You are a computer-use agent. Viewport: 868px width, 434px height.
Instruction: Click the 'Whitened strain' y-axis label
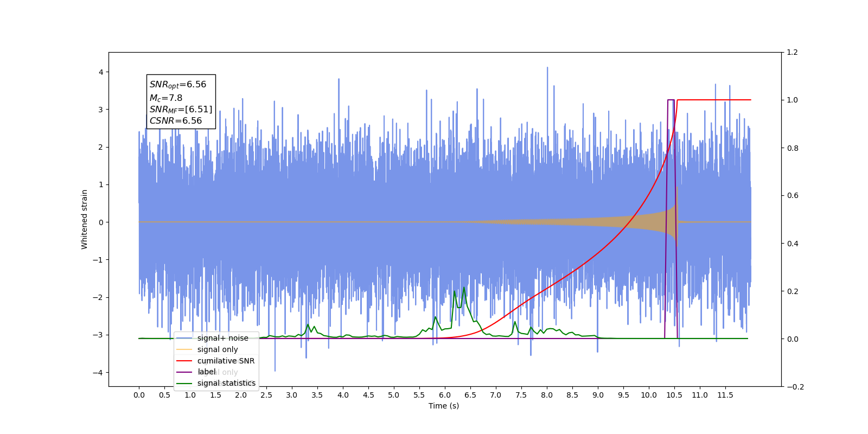point(84,219)
